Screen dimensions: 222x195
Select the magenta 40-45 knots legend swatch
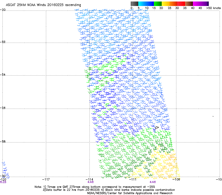197,4
